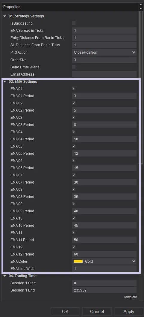Click the Properties panel vertical scrollbar
This screenshot has height=317, width=144.
click(x=141, y=87)
